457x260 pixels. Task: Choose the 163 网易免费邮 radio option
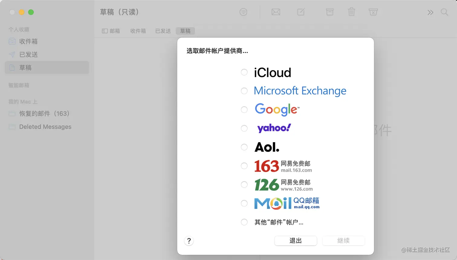pyautogui.click(x=244, y=166)
